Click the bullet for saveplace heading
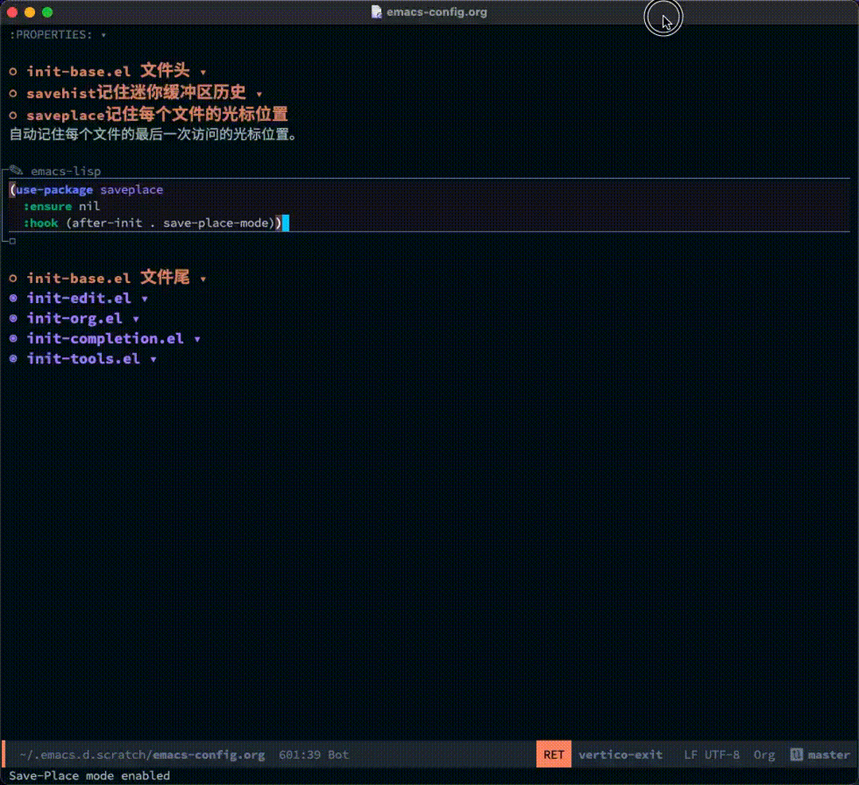Viewport: 859px width, 785px height. 14,115
